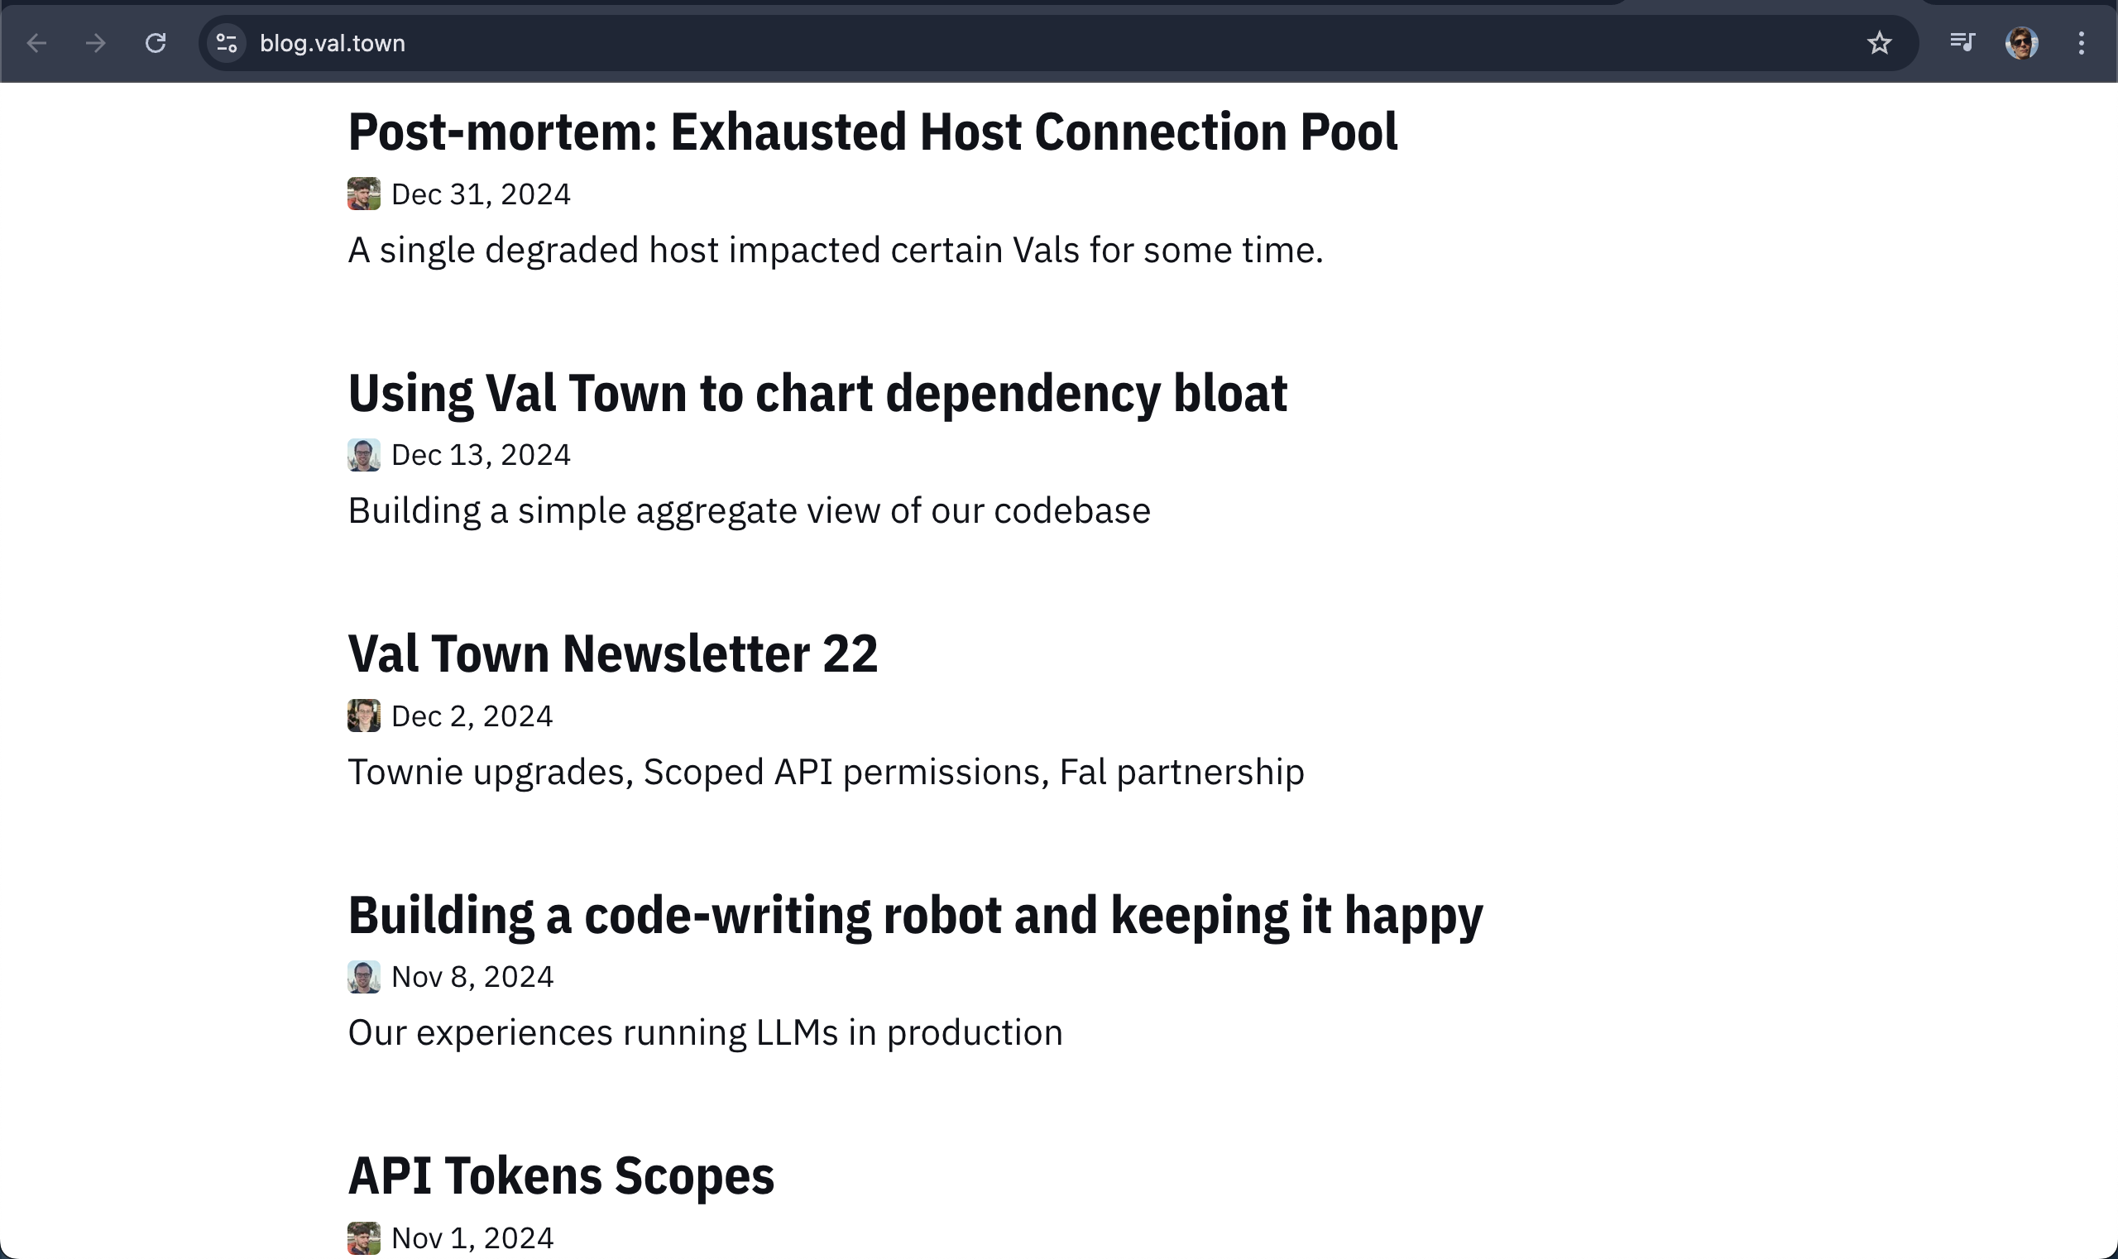
Task: Click author avatar beside Dec 13, 2024
Action: click(364, 456)
